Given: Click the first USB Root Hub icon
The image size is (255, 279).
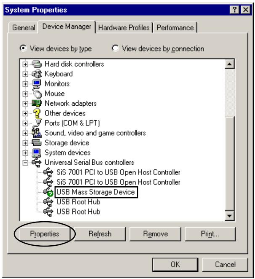Looking at the screenshot, I should (48, 202).
